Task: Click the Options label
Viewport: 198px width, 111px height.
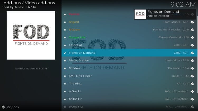Action: click(x=13, y=107)
